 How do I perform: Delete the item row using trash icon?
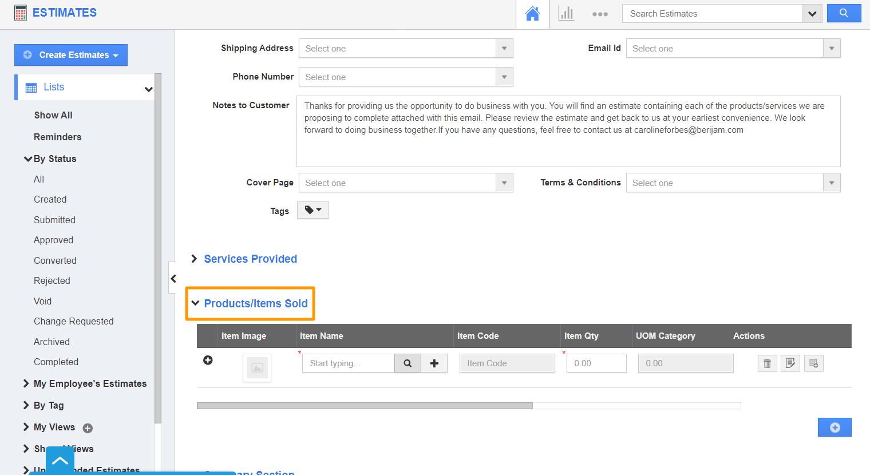(x=767, y=363)
